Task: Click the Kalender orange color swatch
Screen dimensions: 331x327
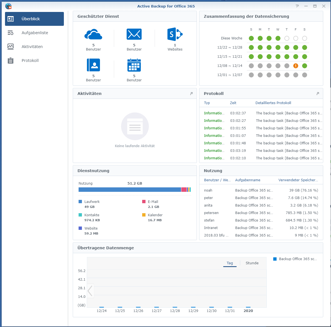Action: coord(144,215)
